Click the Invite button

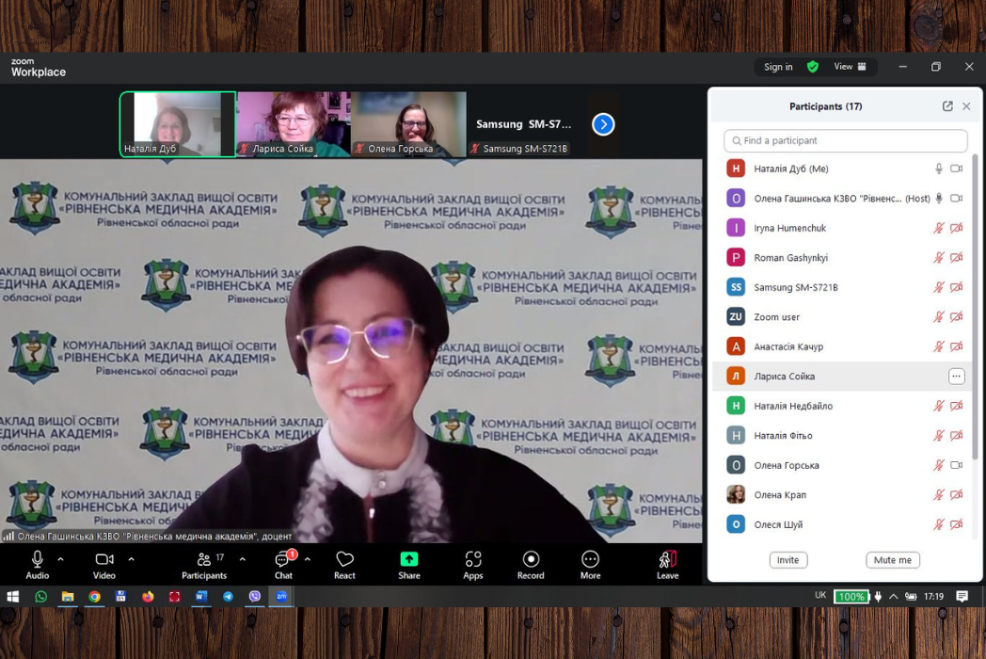click(x=787, y=560)
